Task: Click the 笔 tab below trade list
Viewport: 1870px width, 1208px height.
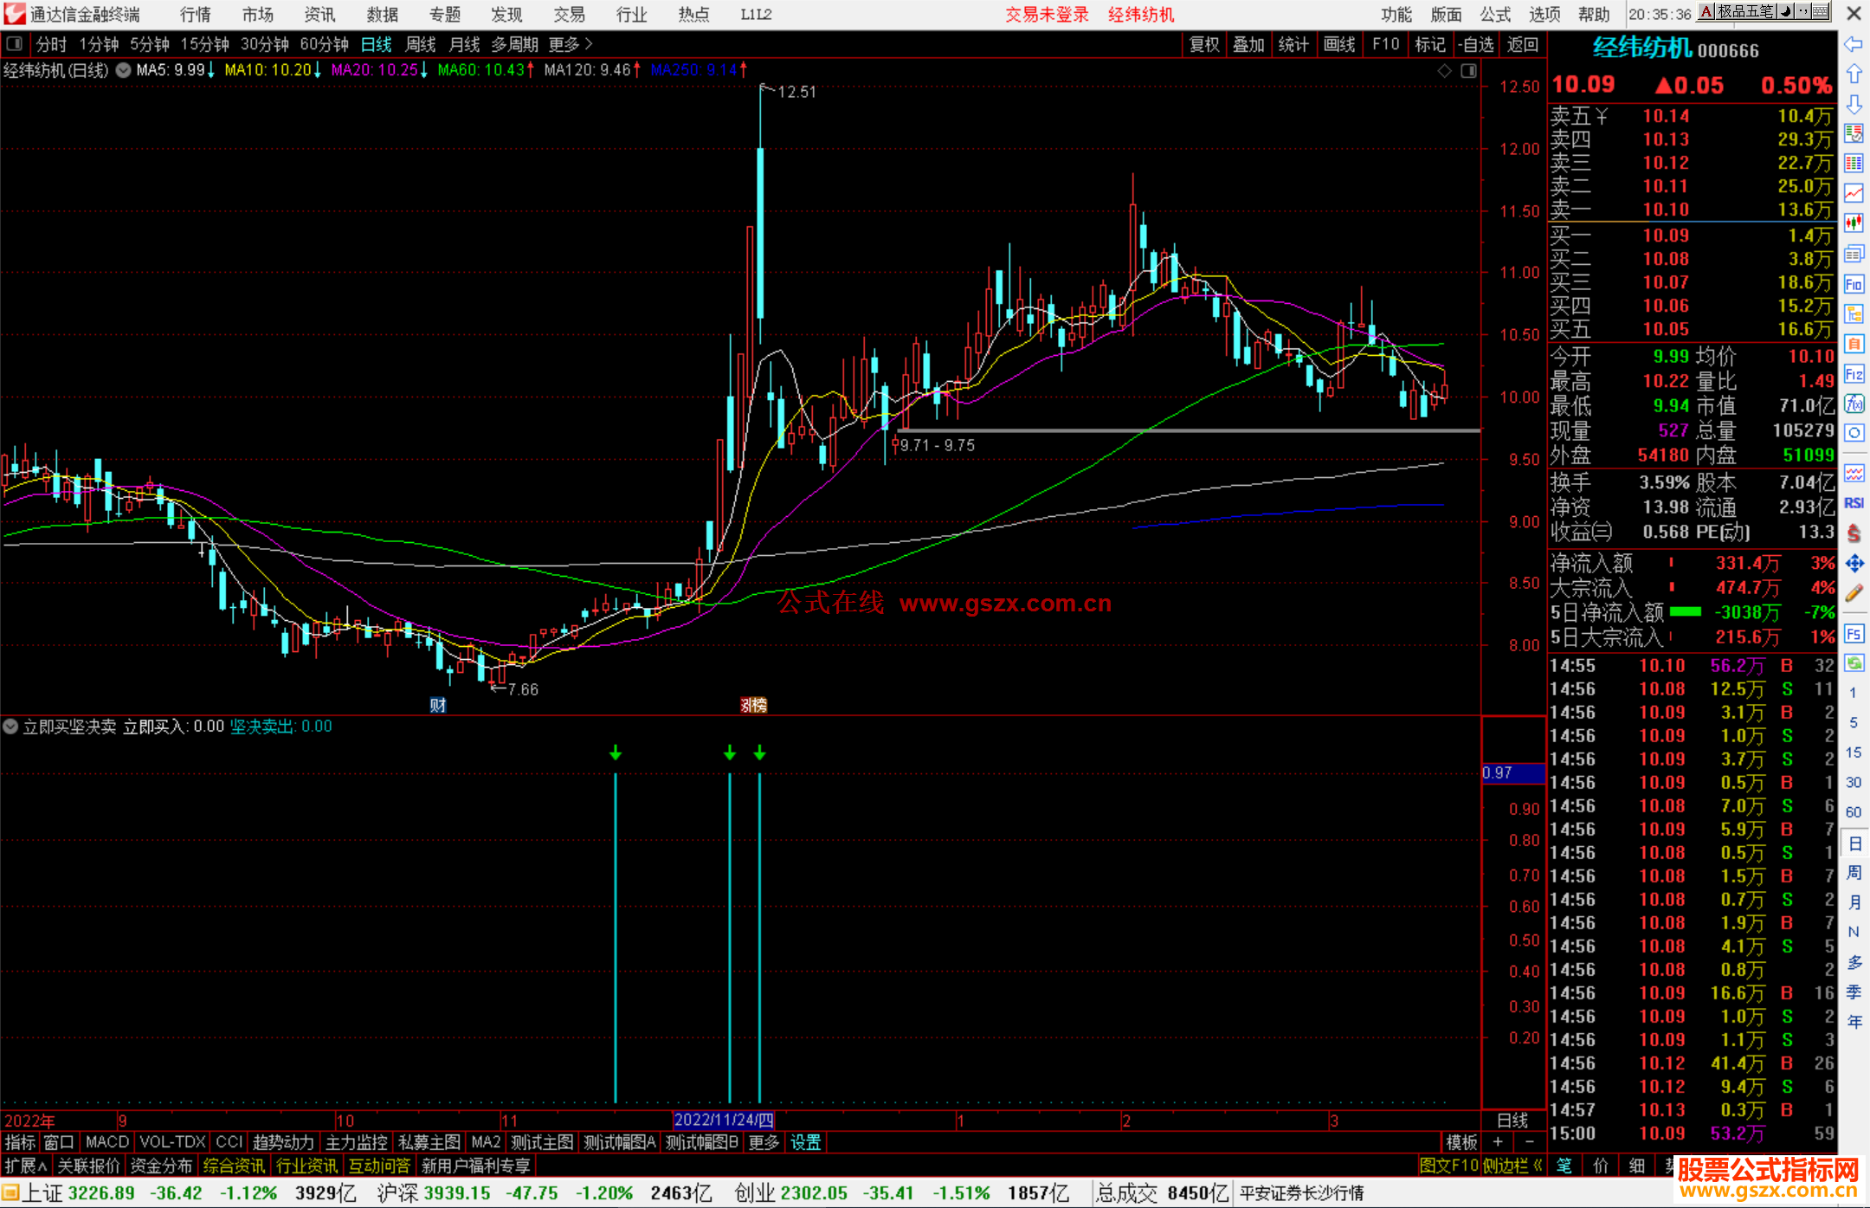Action: [1564, 1166]
